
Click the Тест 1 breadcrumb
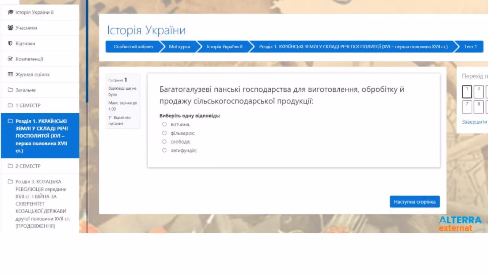(x=470, y=46)
